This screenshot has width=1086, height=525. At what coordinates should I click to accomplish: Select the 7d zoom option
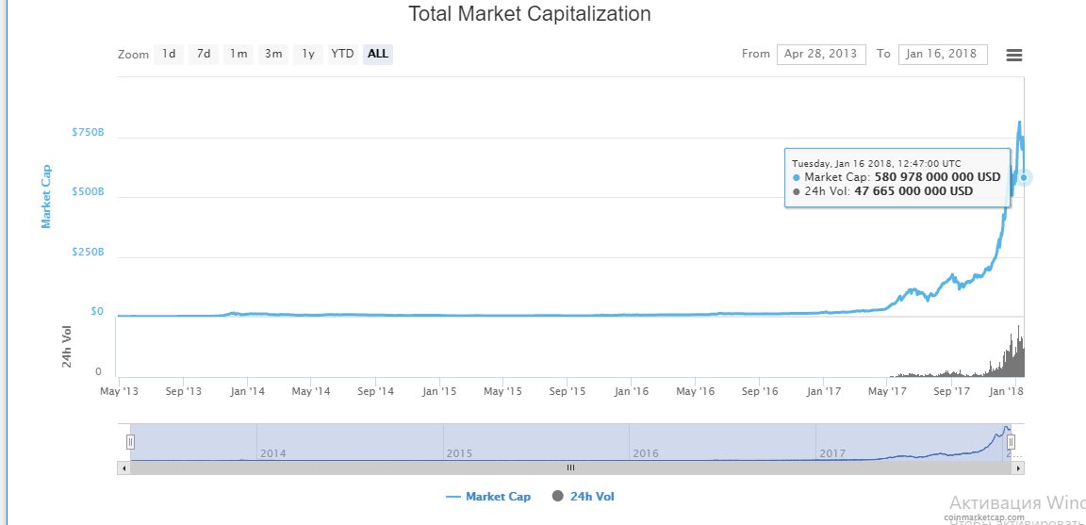[204, 54]
